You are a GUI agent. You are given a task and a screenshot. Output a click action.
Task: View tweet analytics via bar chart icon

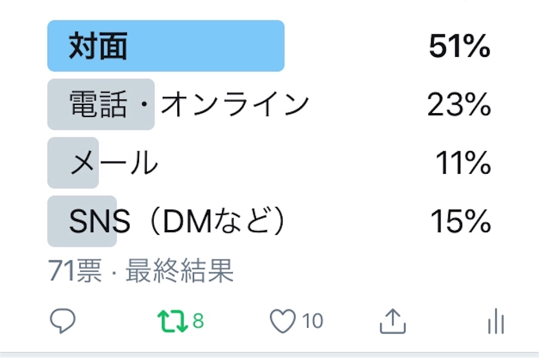(x=495, y=320)
